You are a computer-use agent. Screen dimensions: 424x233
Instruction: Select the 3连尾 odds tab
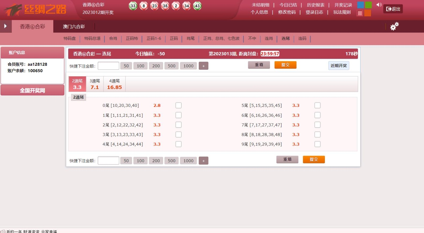[x=95, y=84]
